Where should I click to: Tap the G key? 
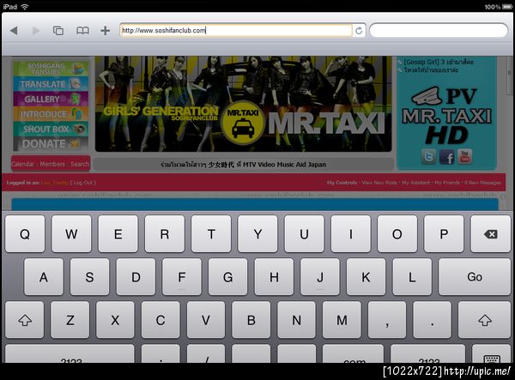pos(228,277)
